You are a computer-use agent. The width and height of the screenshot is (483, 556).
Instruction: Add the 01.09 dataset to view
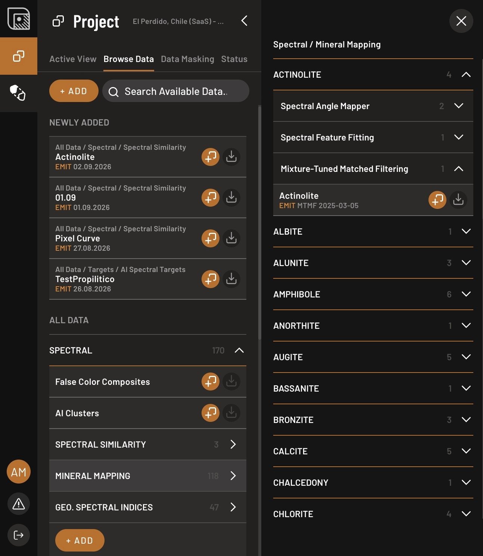pyautogui.click(x=211, y=198)
